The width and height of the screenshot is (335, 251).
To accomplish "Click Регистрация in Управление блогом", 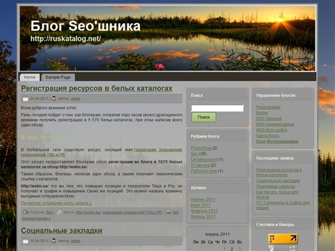I will [268, 107].
